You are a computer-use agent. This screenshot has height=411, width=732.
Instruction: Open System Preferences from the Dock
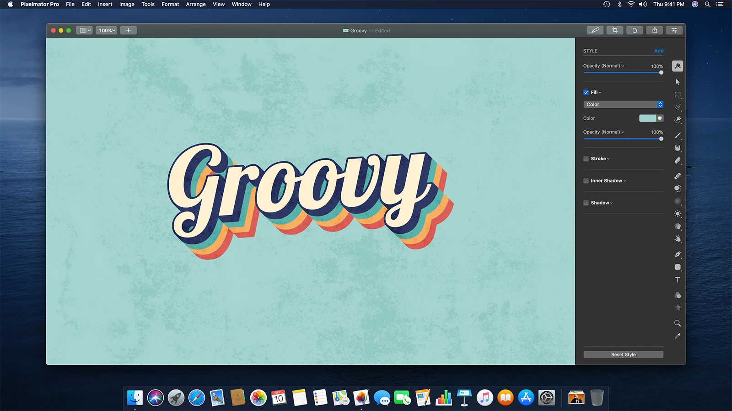546,398
